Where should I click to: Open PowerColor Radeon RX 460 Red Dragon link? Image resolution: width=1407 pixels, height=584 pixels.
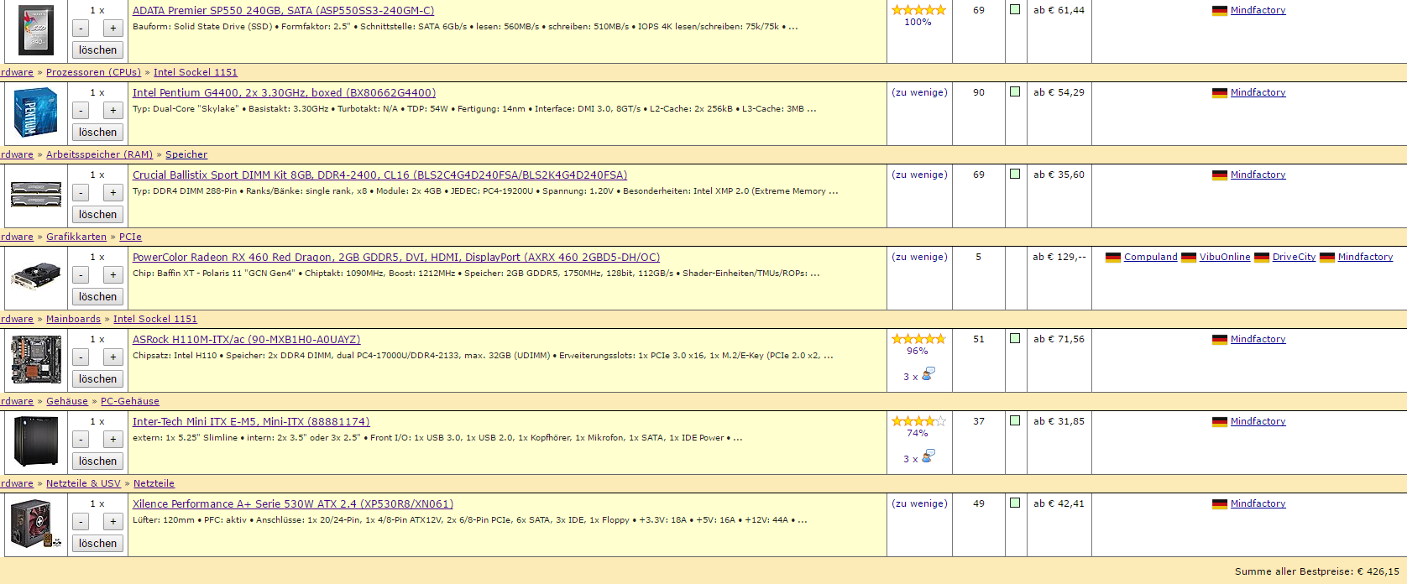click(x=396, y=258)
